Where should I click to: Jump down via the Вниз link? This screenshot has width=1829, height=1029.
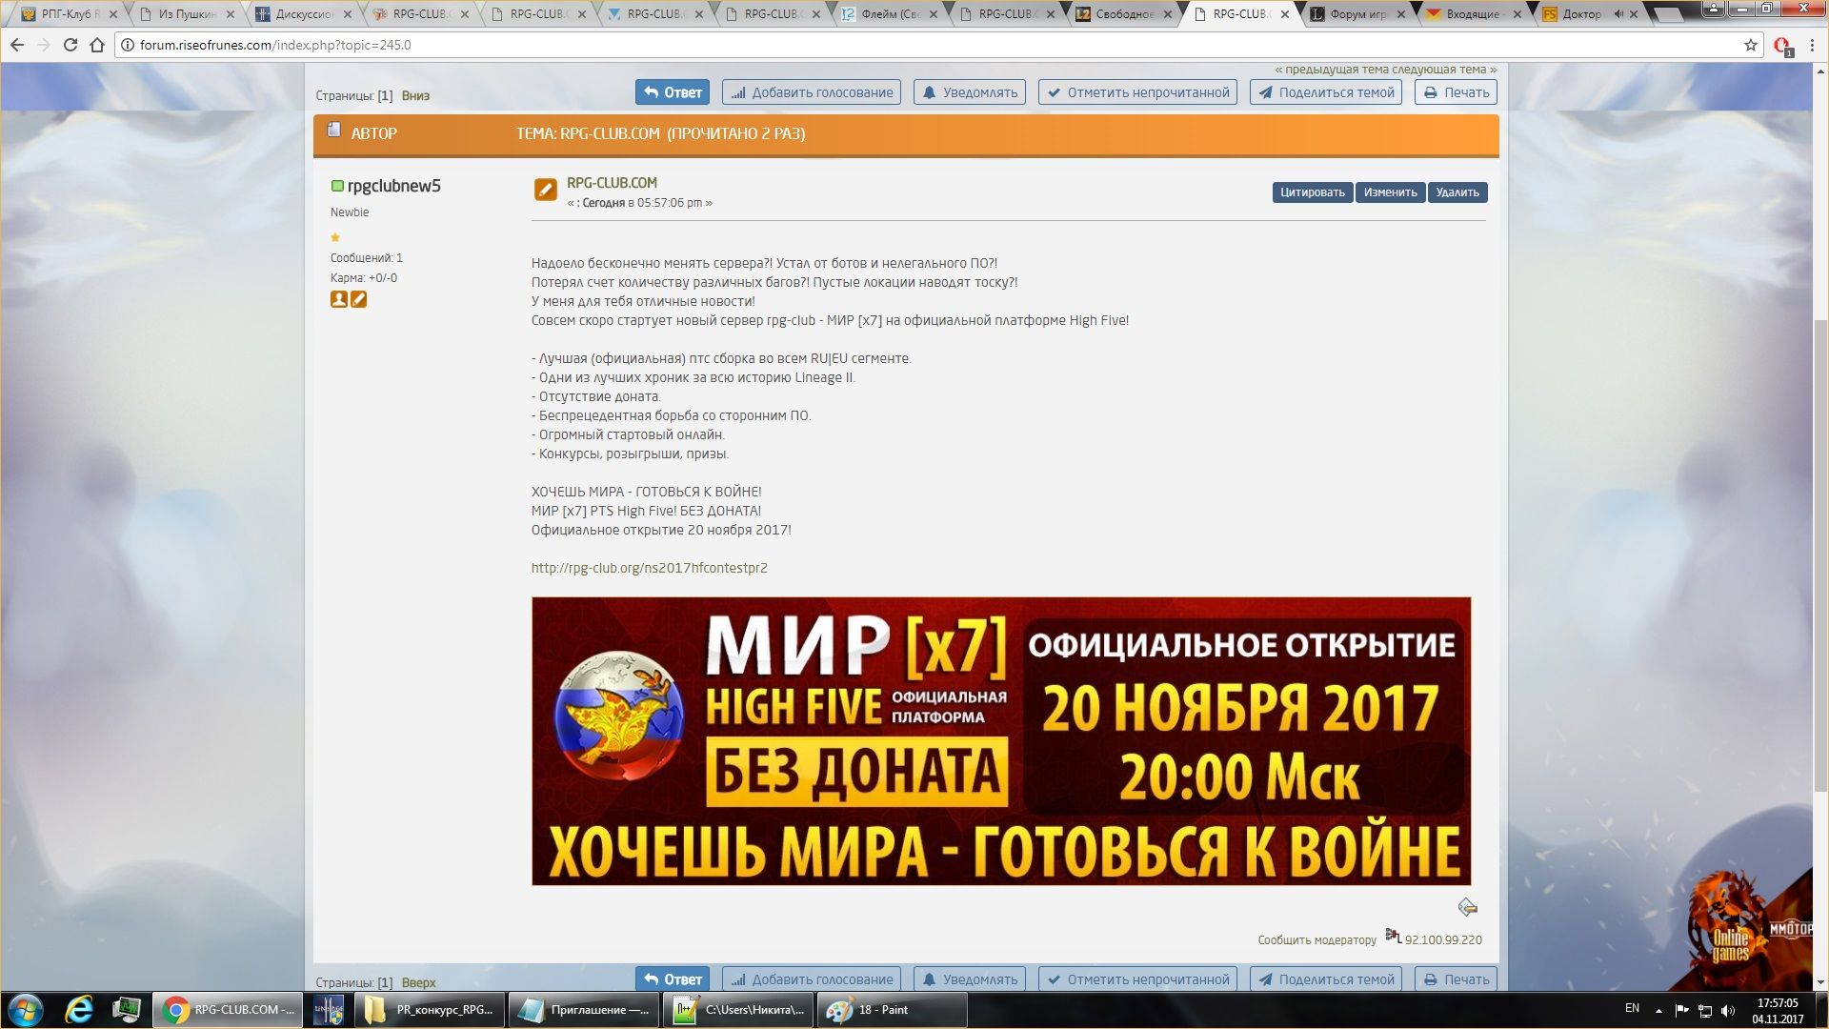pos(415,95)
